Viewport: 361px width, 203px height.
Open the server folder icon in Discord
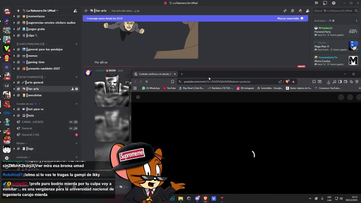point(7,67)
